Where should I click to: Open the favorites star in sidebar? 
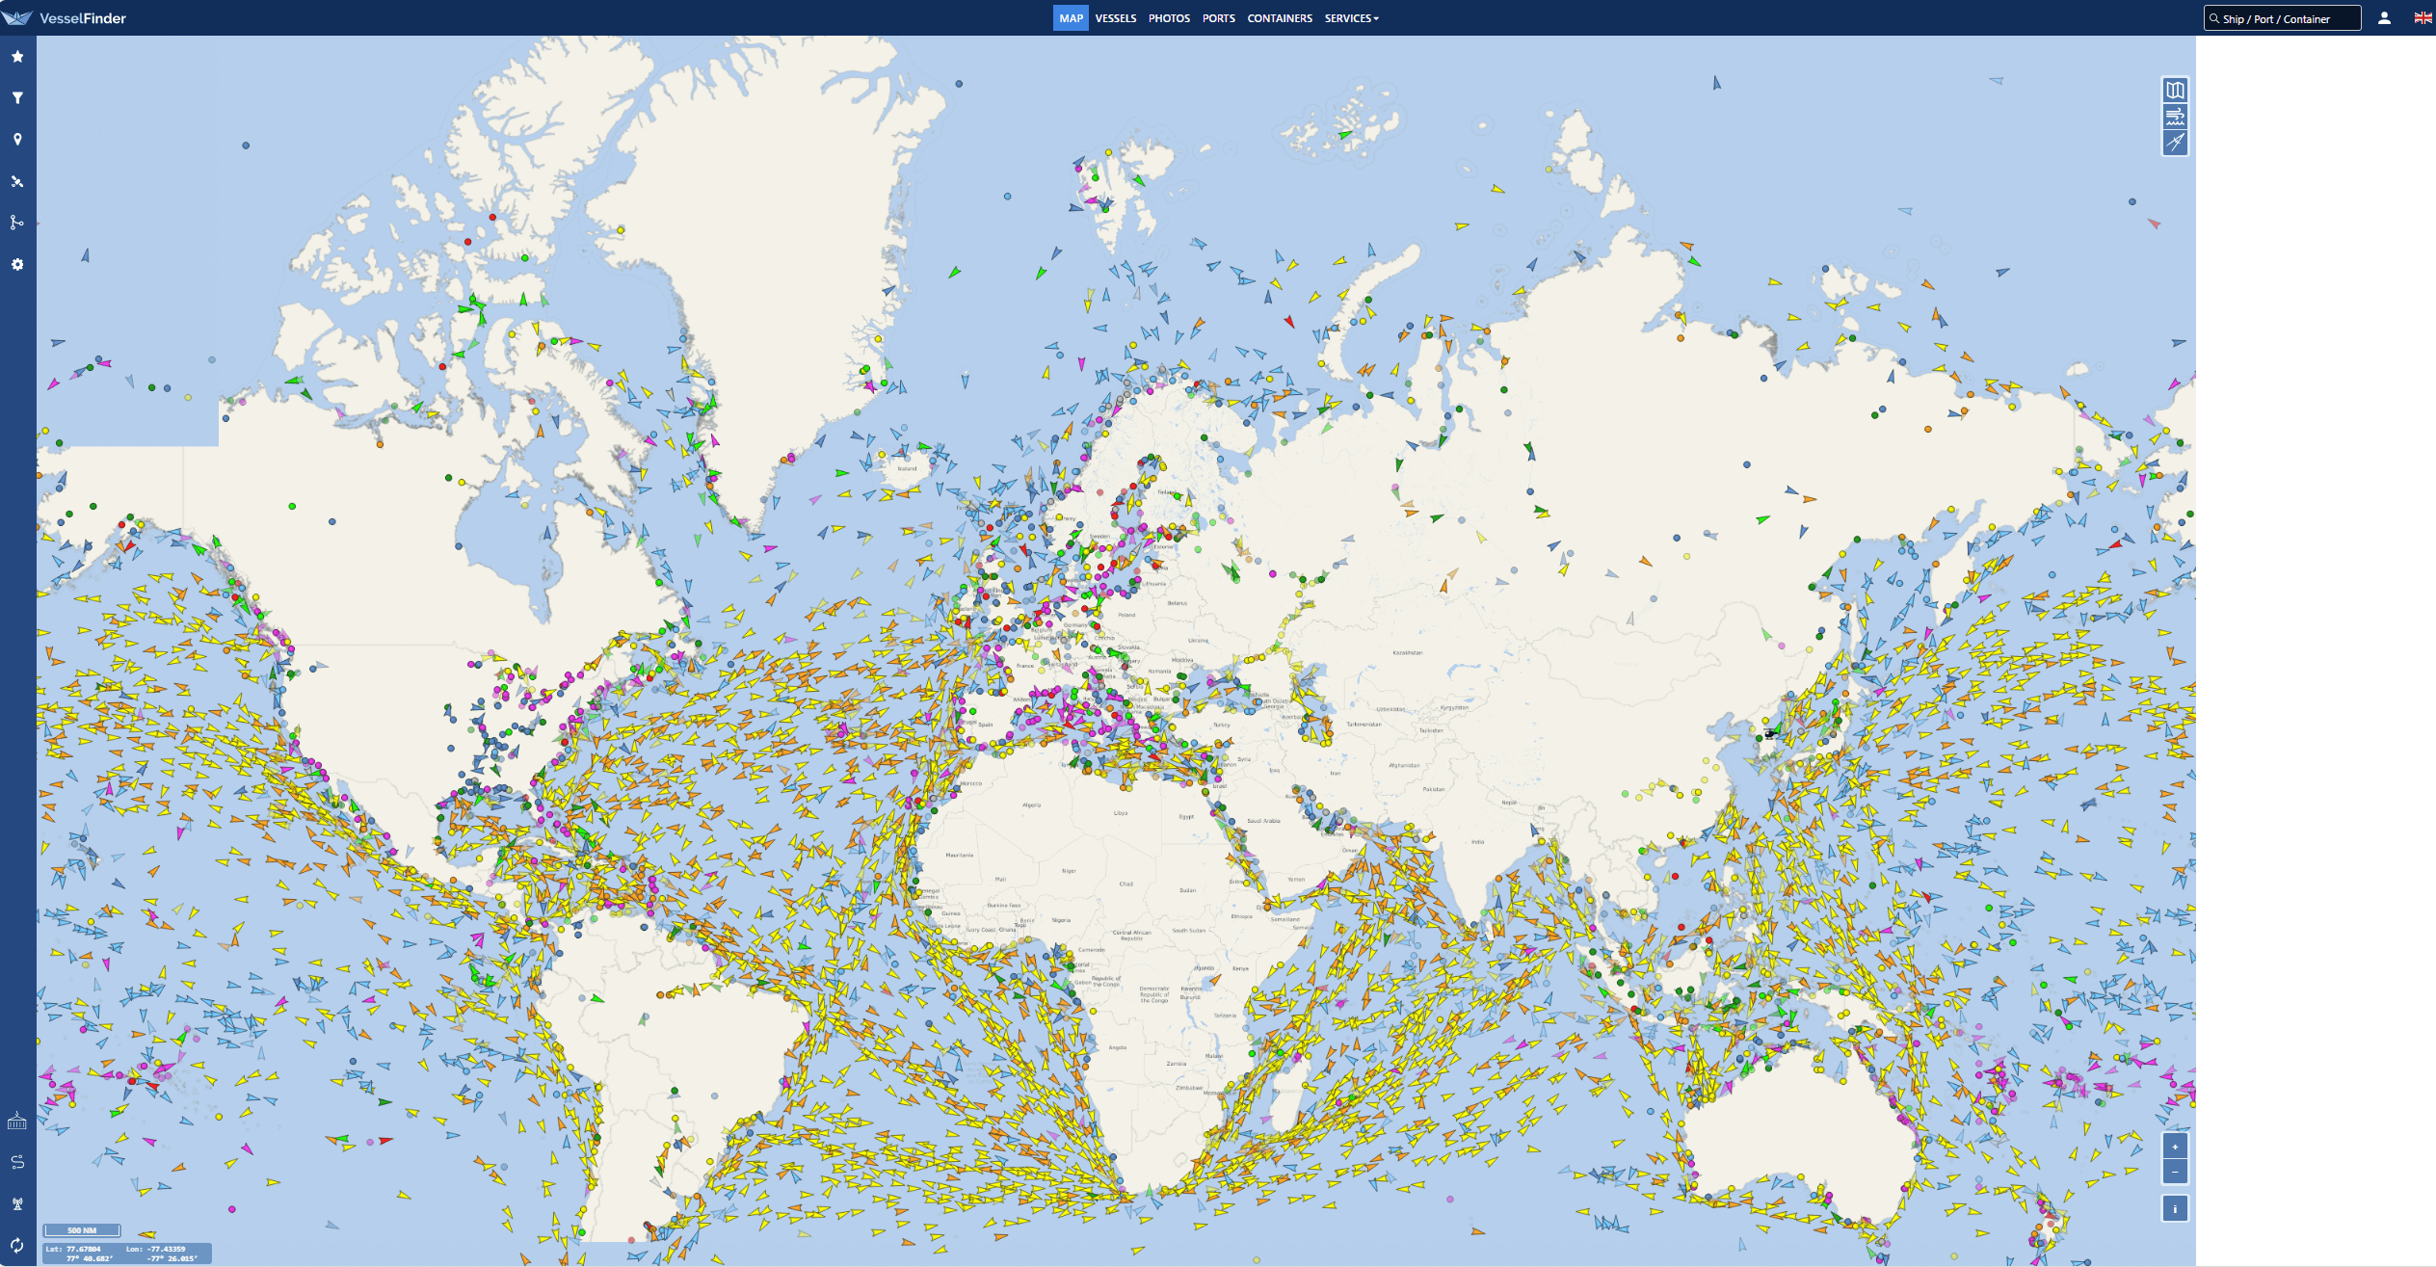[x=17, y=57]
